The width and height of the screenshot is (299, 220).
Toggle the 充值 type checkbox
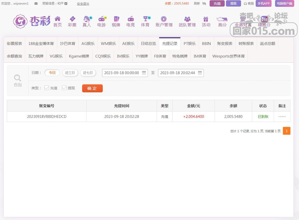[x=47, y=88]
